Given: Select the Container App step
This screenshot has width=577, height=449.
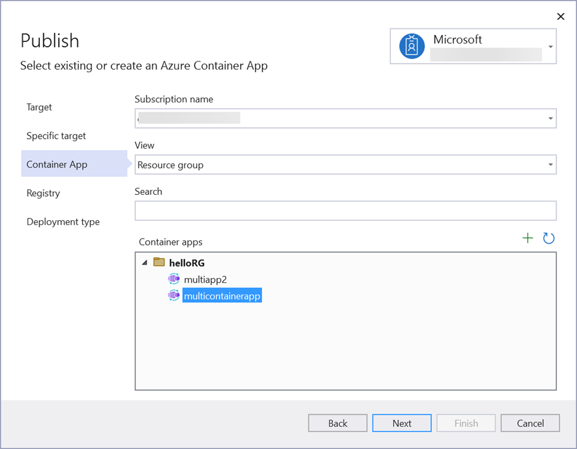Looking at the screenshot, I should pyautogui.click(x=57, y=165).
